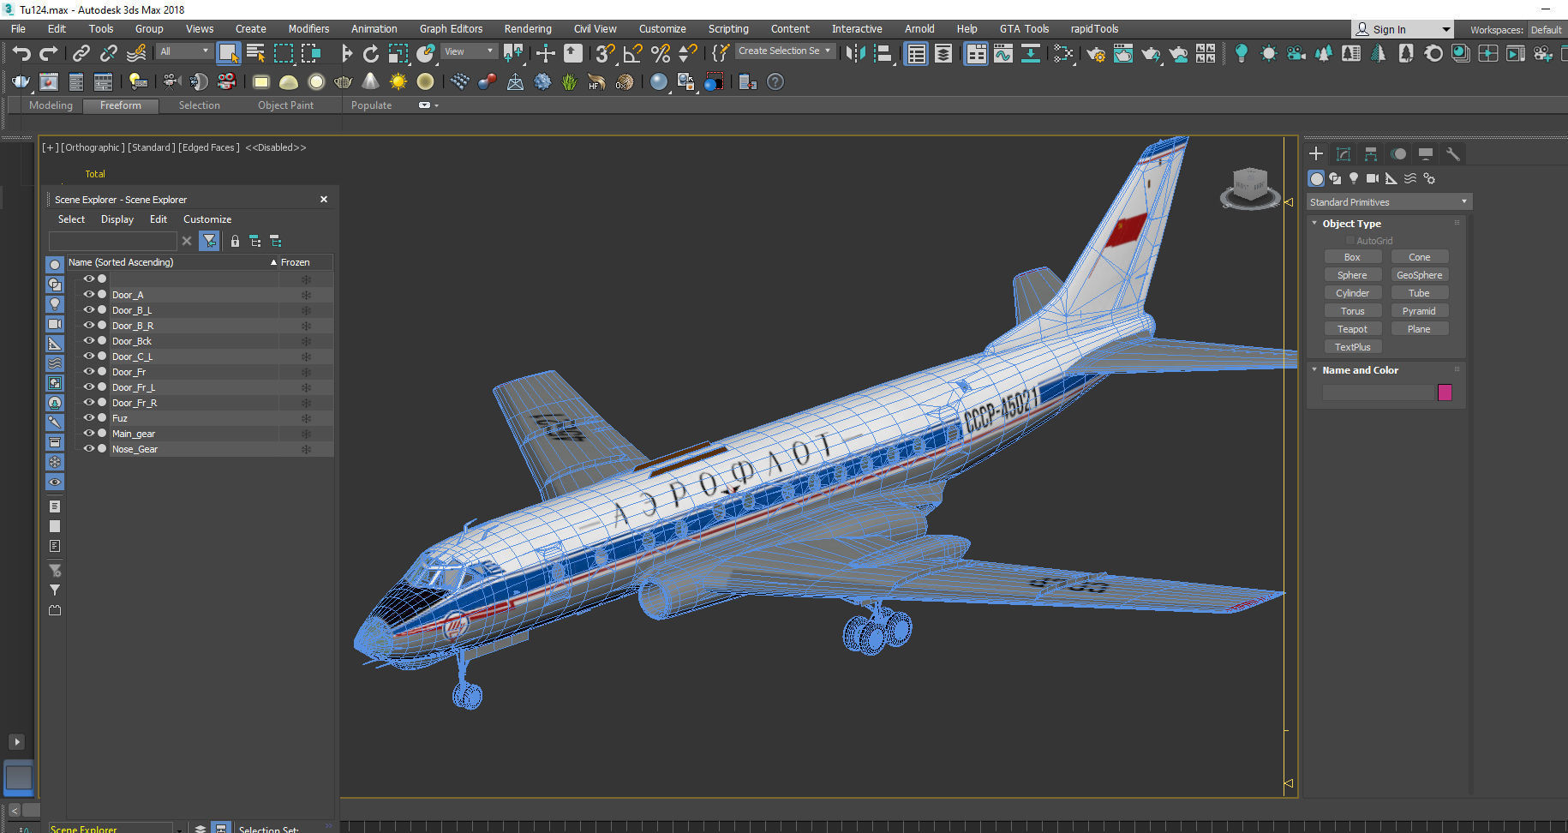Open selection filter All dropdown

click(x=185, y=51)
